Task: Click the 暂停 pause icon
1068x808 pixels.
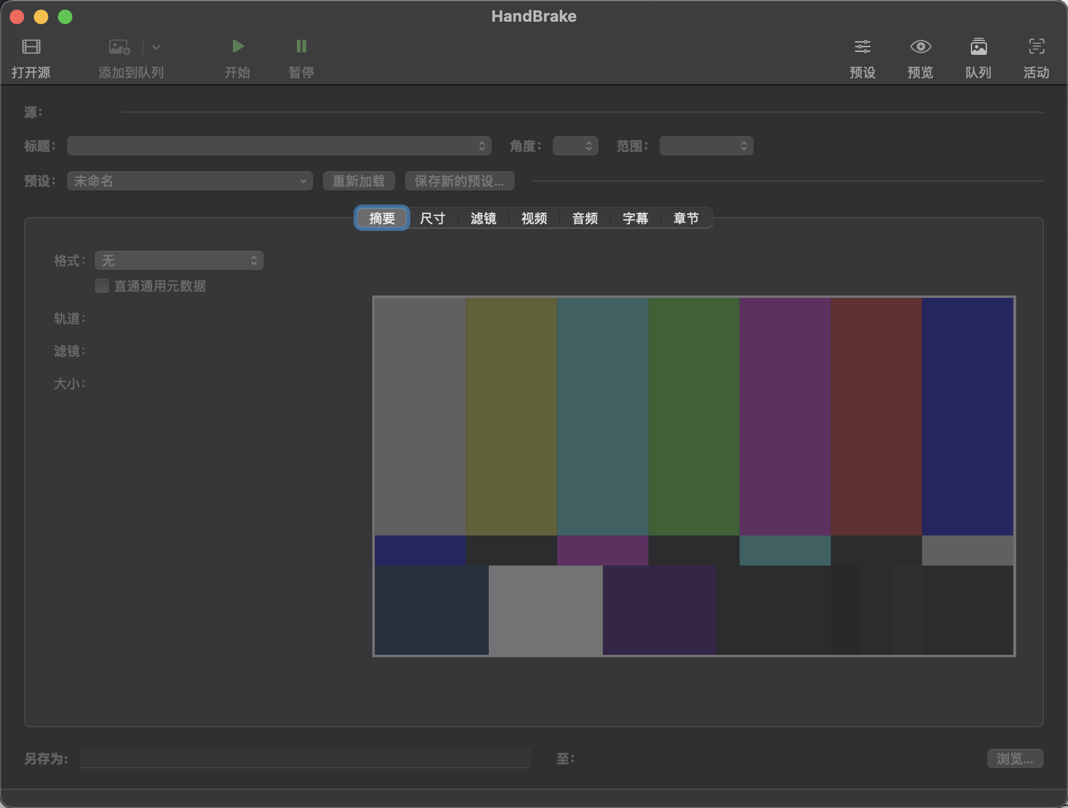Action: [301, 46]
